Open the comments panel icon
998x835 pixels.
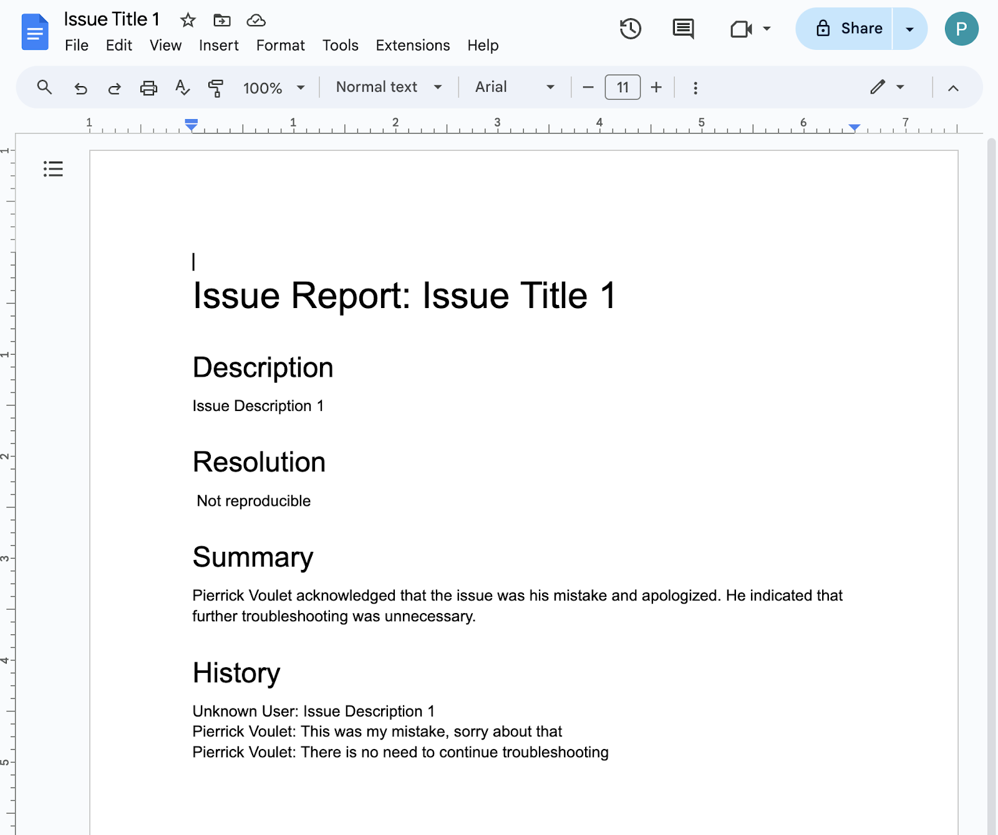click(x=683, y=29)
